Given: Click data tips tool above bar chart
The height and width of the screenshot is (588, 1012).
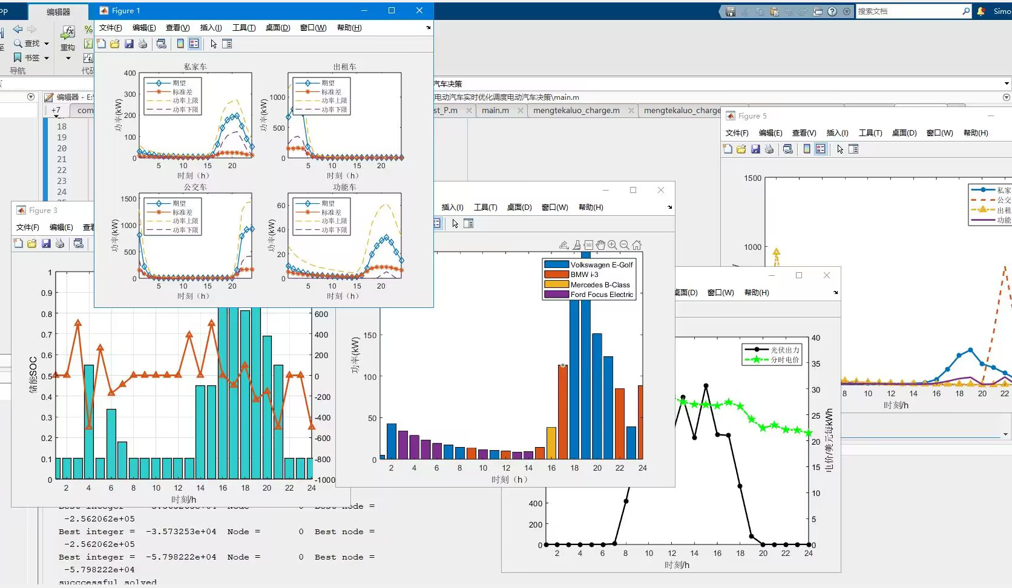Looking at the screenshot, I should 588,245.
